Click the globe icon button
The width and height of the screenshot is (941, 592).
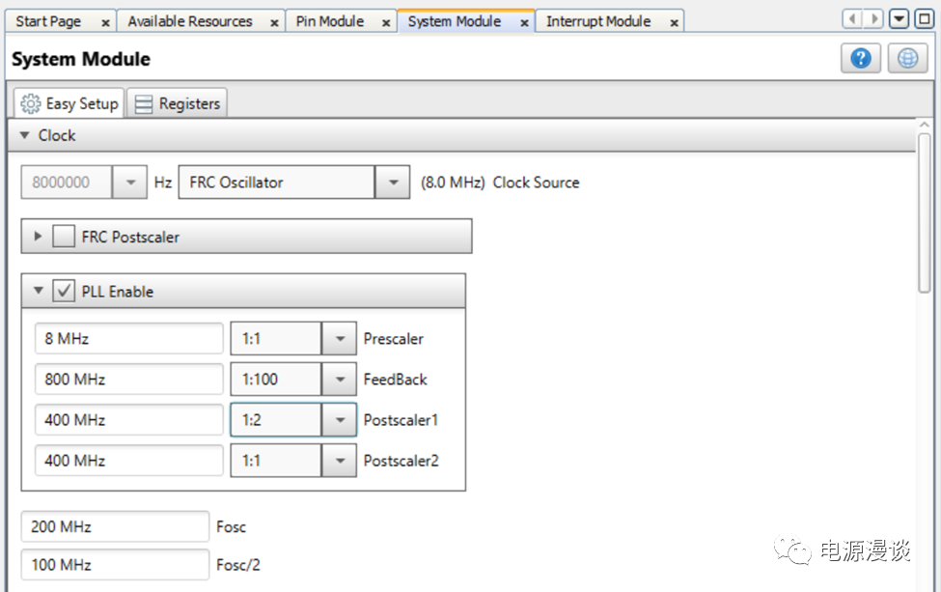pyautogui.click(x=906, y=59)
